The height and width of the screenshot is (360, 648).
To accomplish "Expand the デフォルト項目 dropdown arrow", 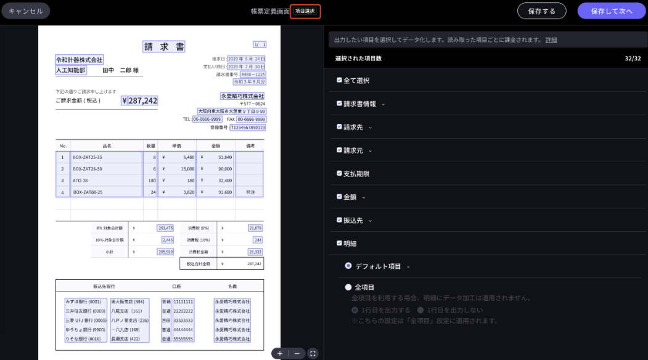I will coord(408,267).
